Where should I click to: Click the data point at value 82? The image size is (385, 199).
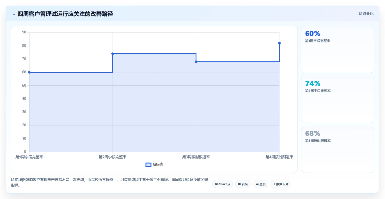pos(279,43)
